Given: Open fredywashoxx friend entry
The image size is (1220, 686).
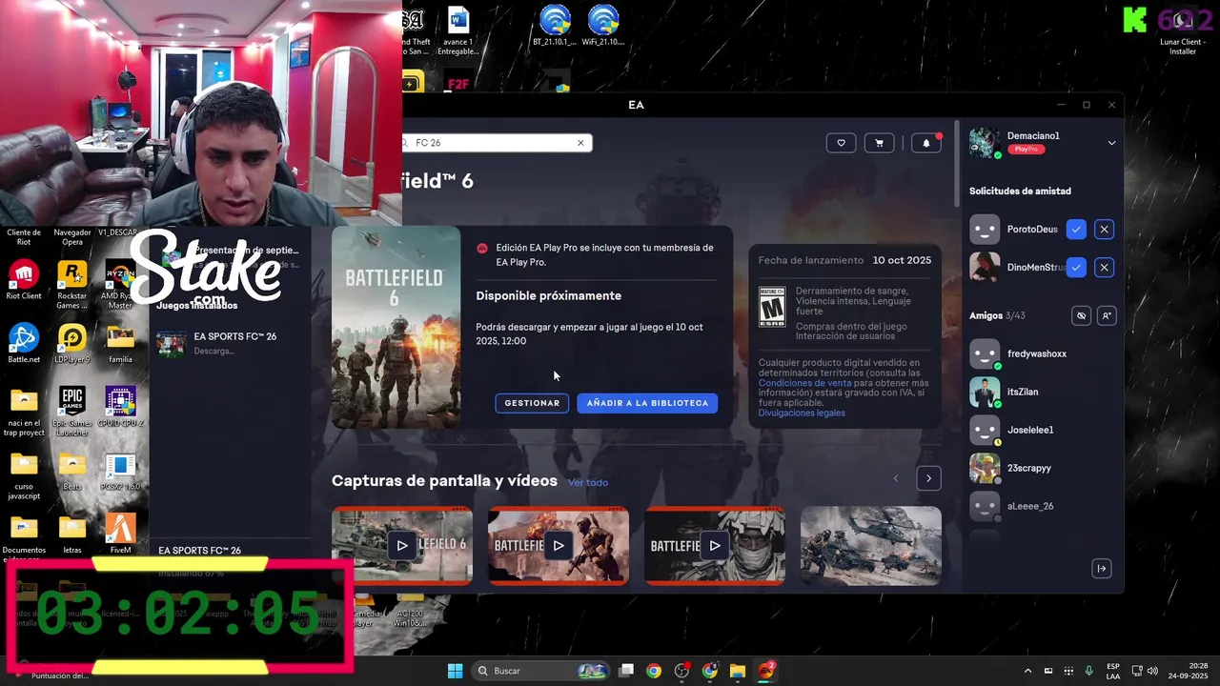Looking at the screenshot, I should [1041, 353].
